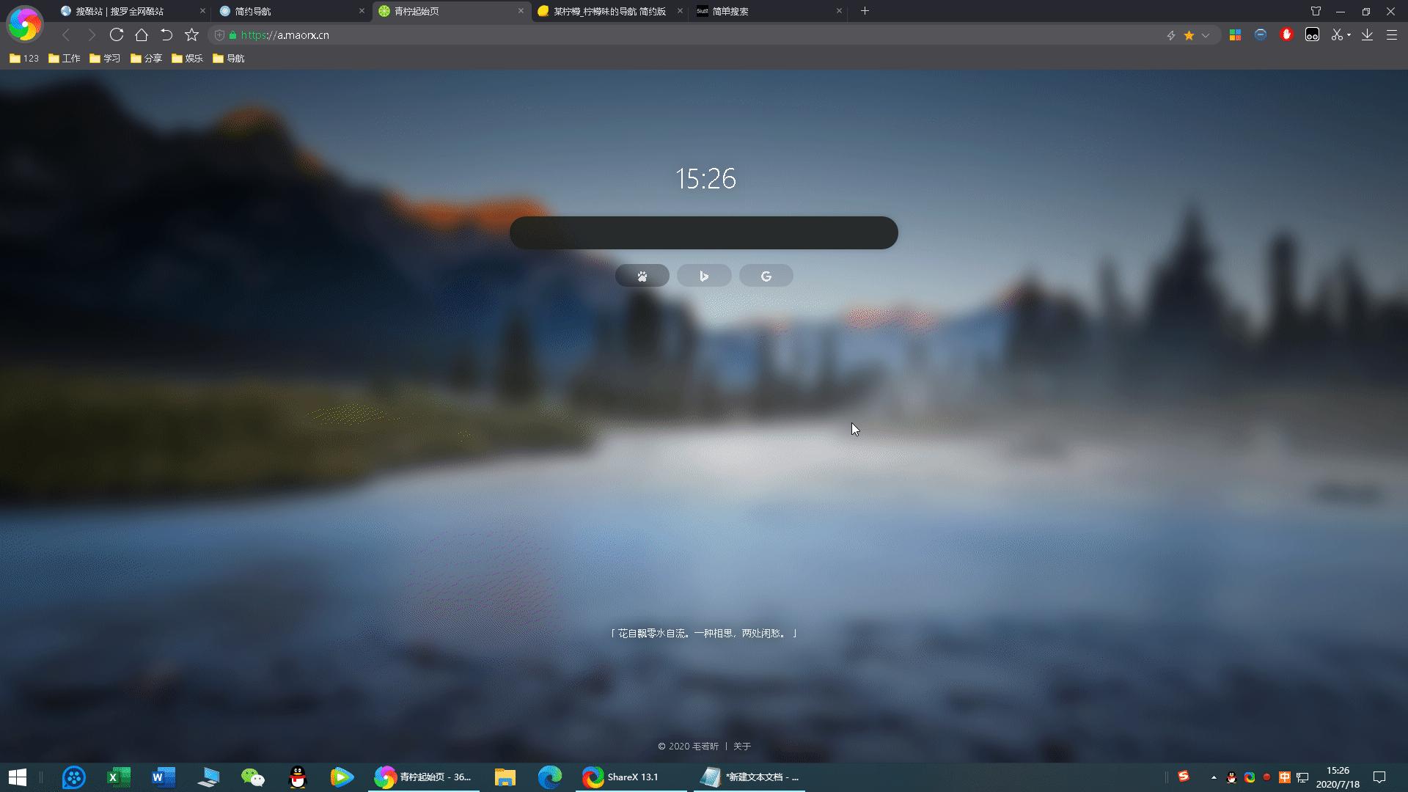Click the red hand ad-blocker extension
Screen dimensions: 1408x792
(x=1286, y=34)
